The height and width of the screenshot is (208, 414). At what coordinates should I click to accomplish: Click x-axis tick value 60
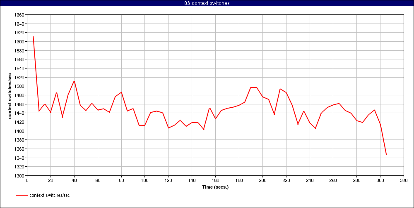[x=98, y=180]
